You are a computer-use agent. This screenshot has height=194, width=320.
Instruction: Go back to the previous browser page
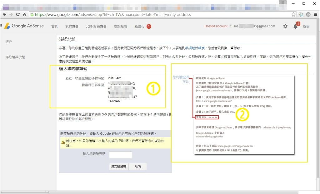pos(4,14)
